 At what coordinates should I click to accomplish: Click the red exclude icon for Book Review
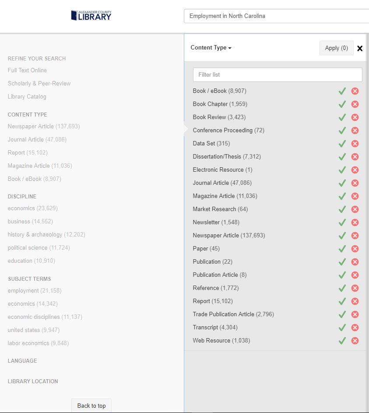click(355, 117)
